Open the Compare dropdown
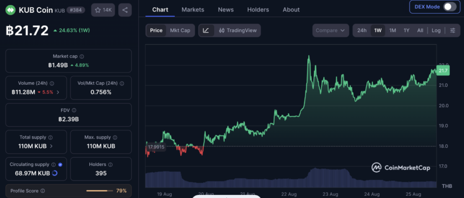Screen dimensions: 464x198 330,30
